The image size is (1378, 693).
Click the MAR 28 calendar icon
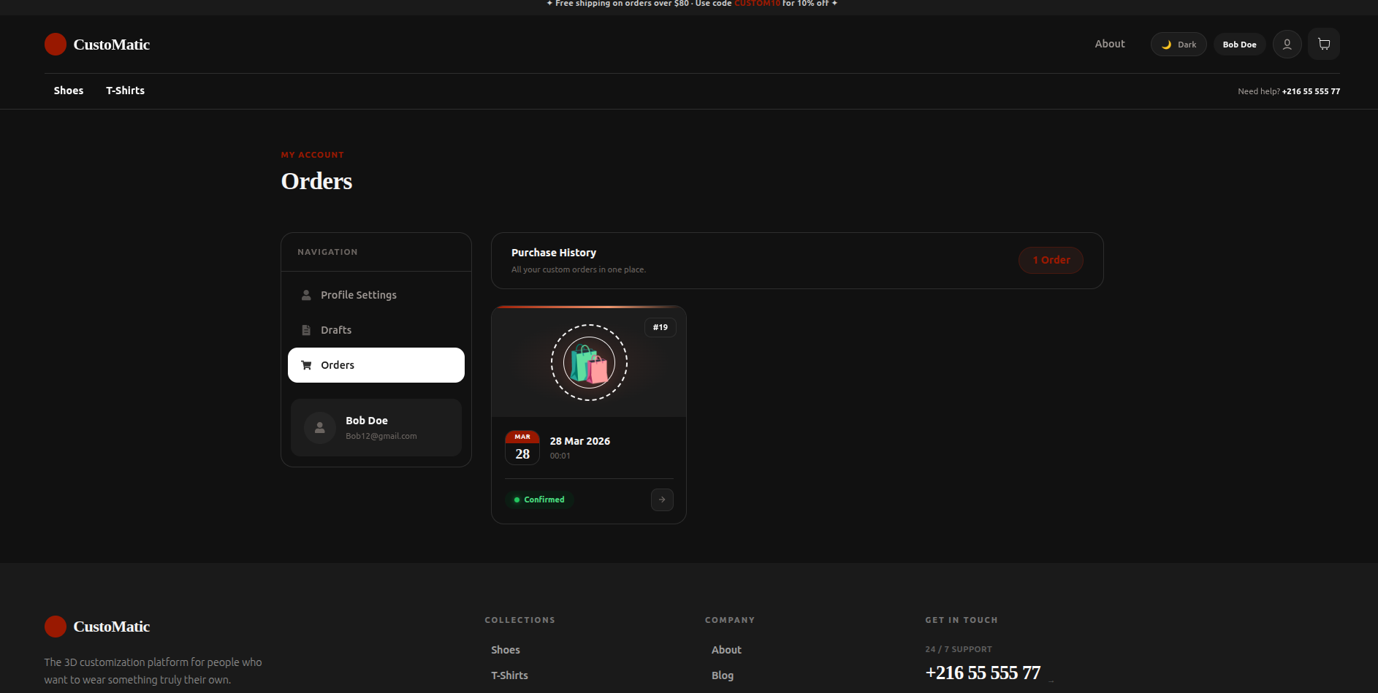pos(522,447)
